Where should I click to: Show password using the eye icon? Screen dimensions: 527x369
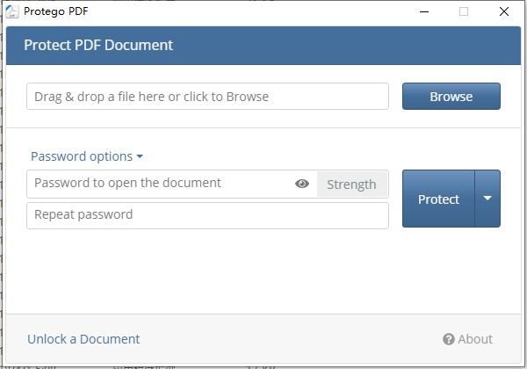click(x=302, y=184)
